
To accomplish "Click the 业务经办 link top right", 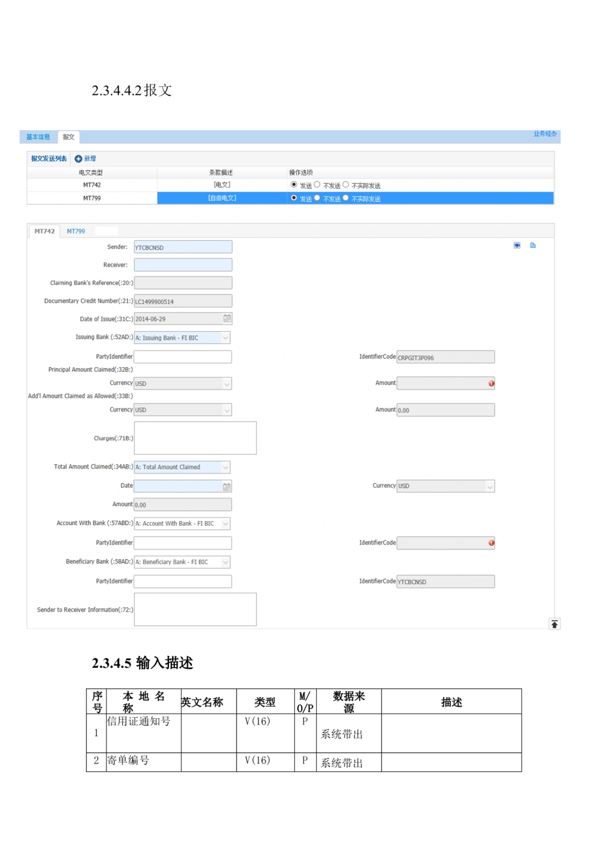I will pos(544,132).
